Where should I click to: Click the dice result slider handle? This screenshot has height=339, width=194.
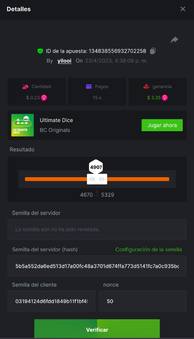[97, 179]
